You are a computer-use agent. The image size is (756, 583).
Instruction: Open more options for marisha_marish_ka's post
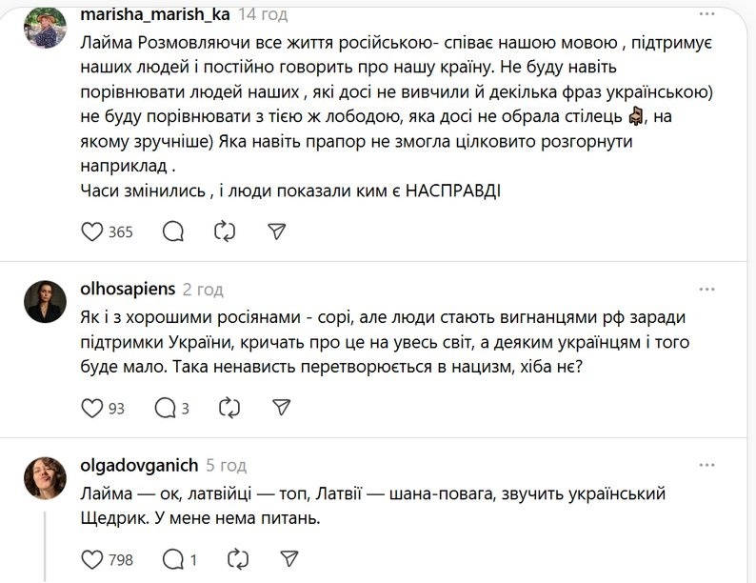coord(706,15)
